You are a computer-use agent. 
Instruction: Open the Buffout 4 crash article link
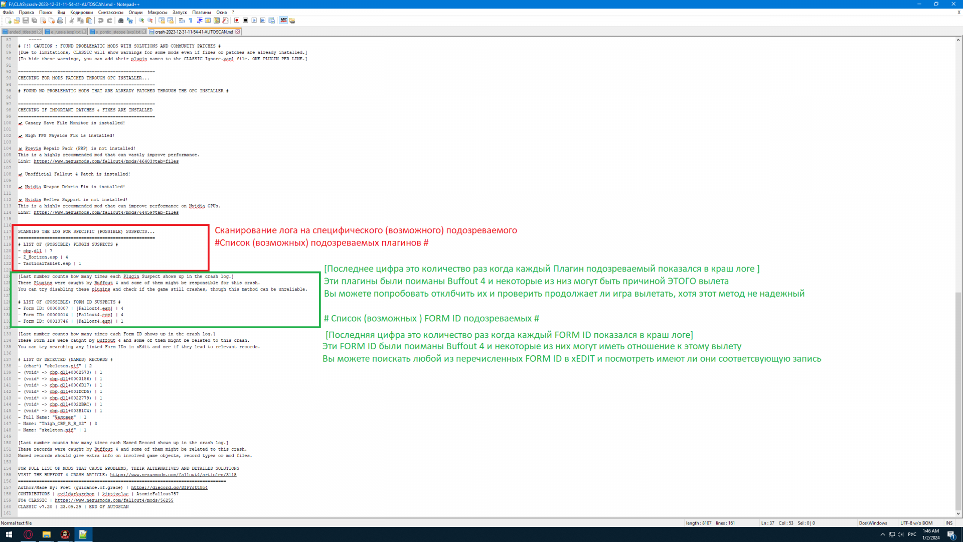click(x=173, y=475)
